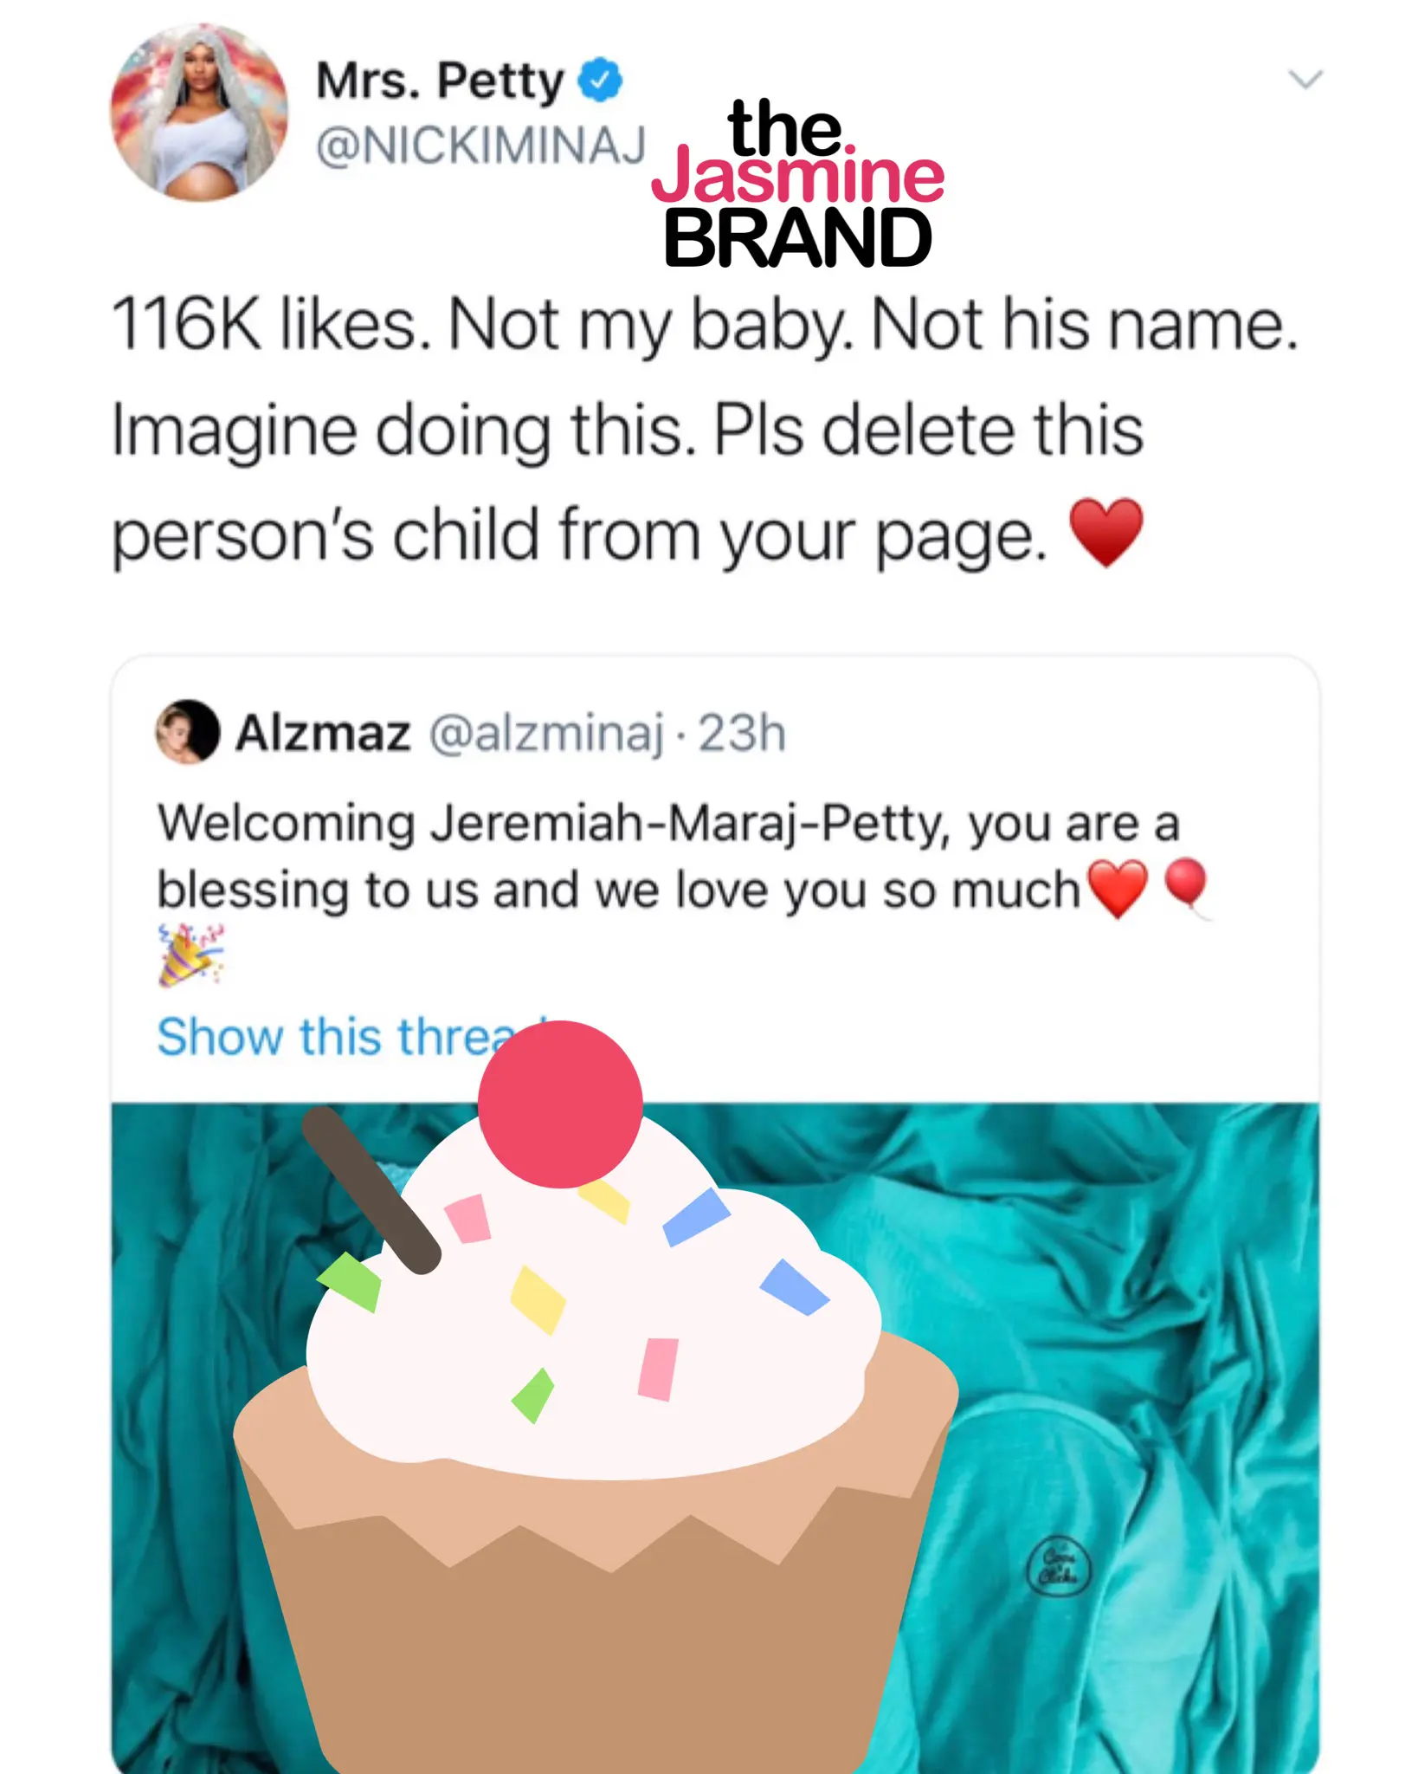
Task: Click the Alzmaz display name
Action: pos(323,734)
